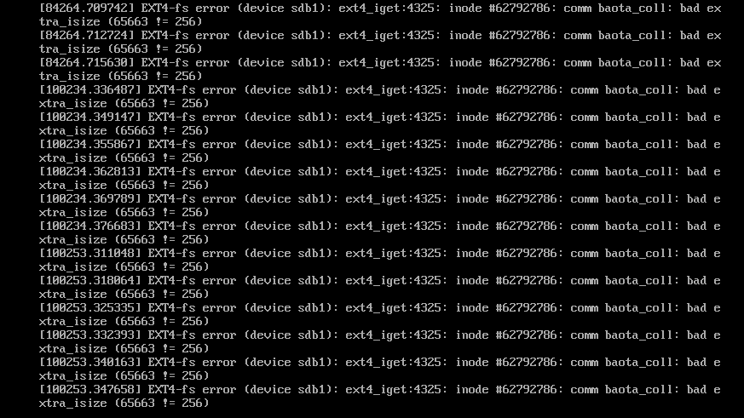Click the timestamp 100253.318064 in the log

[x=90, y=281]
